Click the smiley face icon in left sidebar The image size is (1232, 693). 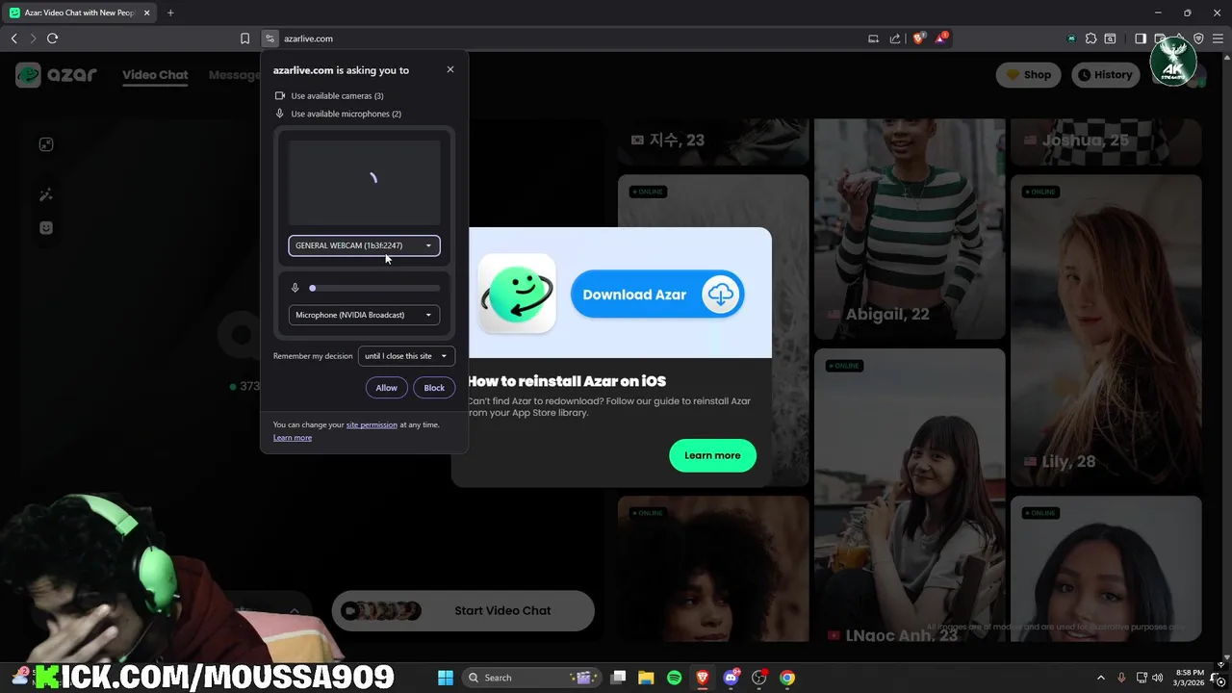point(46,228)
